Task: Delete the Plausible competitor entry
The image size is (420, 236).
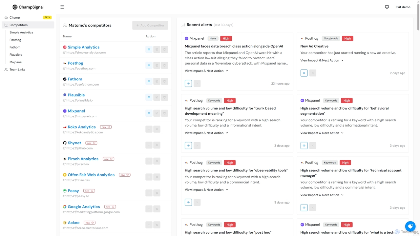Action: [x=165, y=97]
